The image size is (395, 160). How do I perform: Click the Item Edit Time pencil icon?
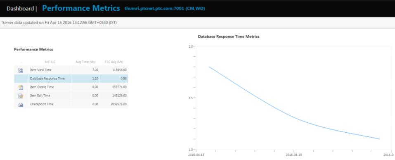coord(21,96)
